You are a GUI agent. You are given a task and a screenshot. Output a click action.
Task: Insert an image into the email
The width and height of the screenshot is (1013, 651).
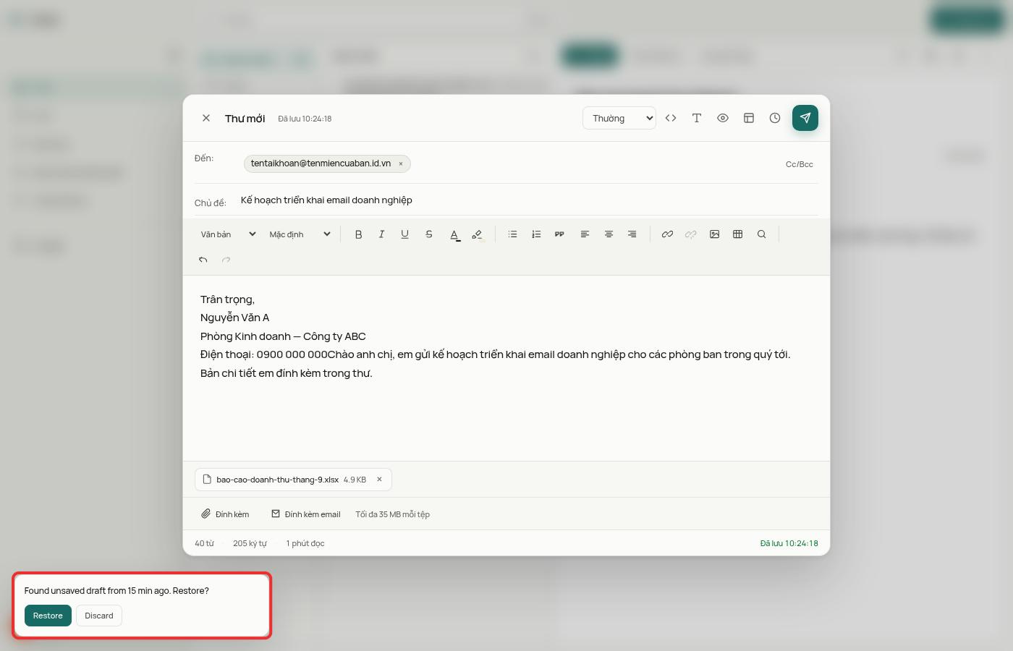714,234
